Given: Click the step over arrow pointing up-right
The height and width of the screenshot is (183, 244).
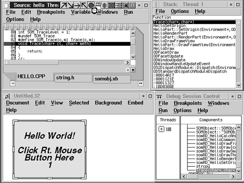Looking at the screenshot, I should click(x=63, y=5).
